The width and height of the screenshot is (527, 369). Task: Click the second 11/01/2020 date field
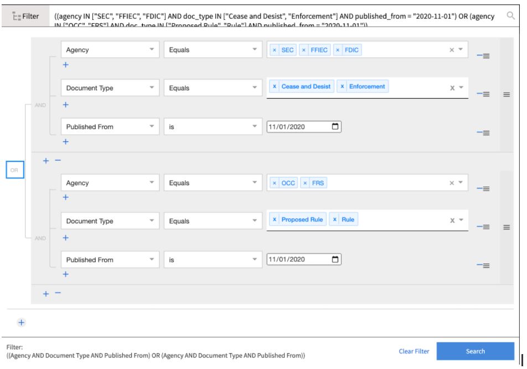click(304, 259)
